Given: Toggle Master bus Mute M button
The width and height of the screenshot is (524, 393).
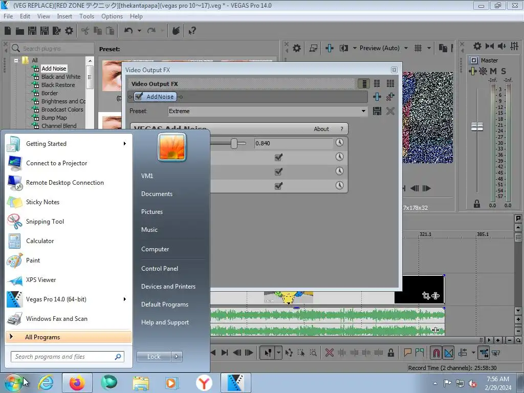Looking at the screenshot, I should pos(493,71).
